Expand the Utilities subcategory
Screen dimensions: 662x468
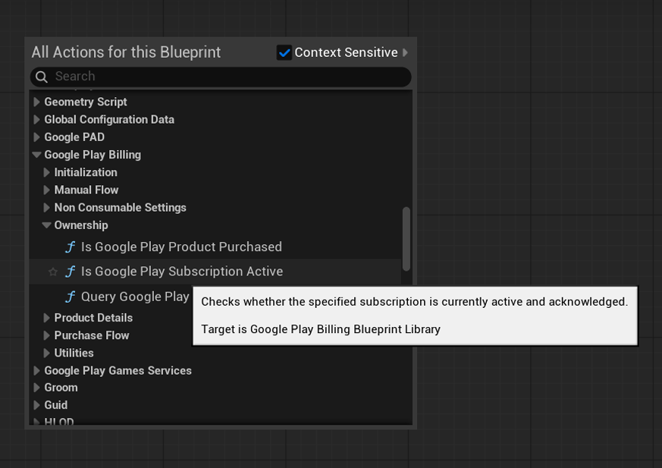pyautogui.click(x=47, y=353)
